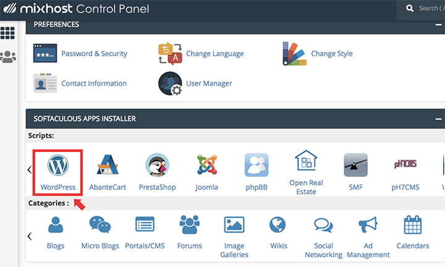This screenshot has height=267, width=445.
Task: Click the Portals/CMS label
Action: click(145, 246)
